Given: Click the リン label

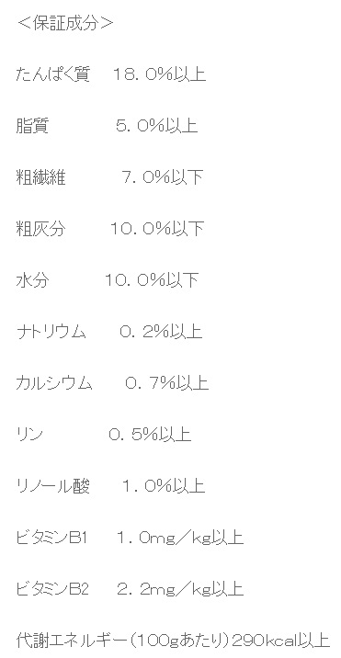Looking at the screenshot, I should (29, 435).
